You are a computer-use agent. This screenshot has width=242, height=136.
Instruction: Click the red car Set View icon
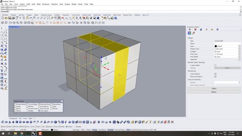pyautogui.click(x=63, y=18)
